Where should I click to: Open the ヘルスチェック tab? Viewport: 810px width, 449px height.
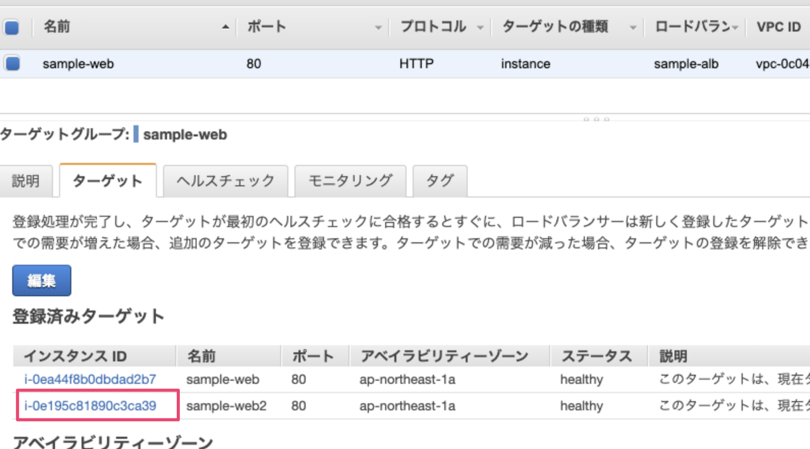[x=225, y=181]
